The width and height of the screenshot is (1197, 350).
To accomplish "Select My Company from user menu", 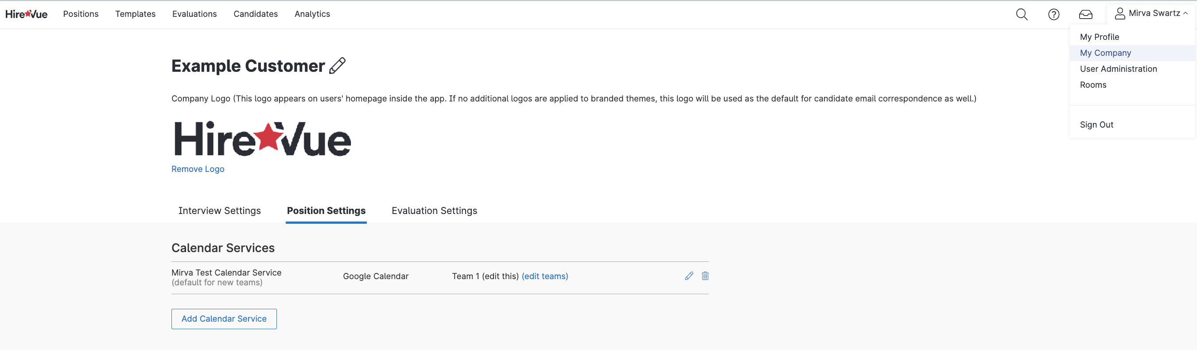I will click(x=1132, y=53).
